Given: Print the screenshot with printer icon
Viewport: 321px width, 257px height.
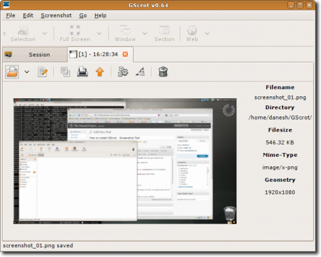Looking at the screenshot, I should (82, 72).
